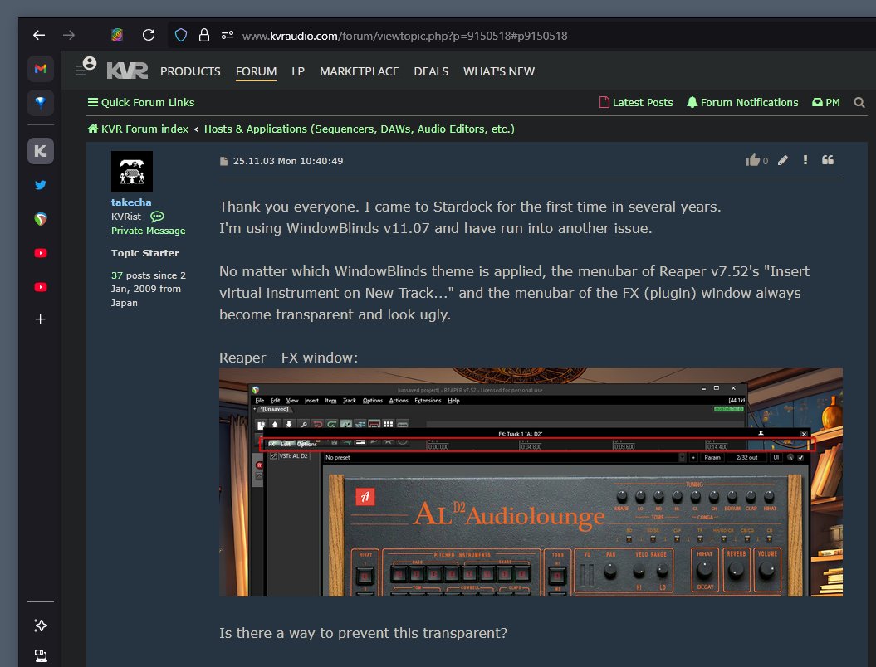The height and width of the screenshot is (667, 876).
Task: Open the Reaper FX window screenshot
Action: 531,482
